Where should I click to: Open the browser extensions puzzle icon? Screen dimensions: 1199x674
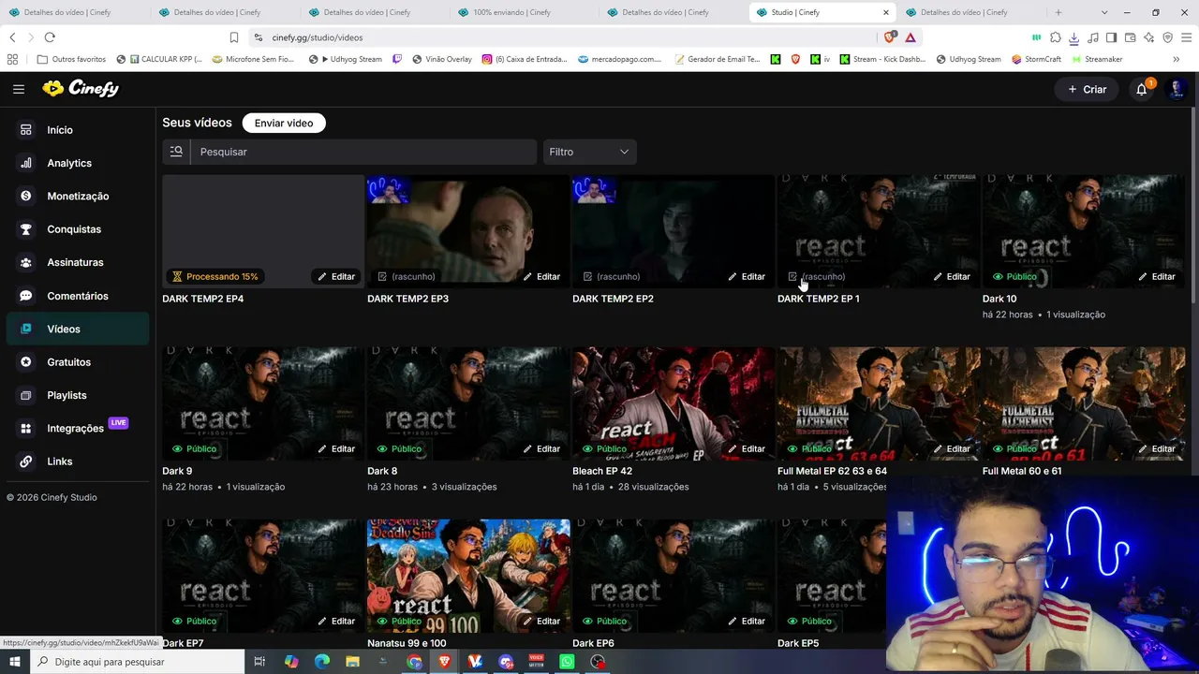tap(1056, 37)
